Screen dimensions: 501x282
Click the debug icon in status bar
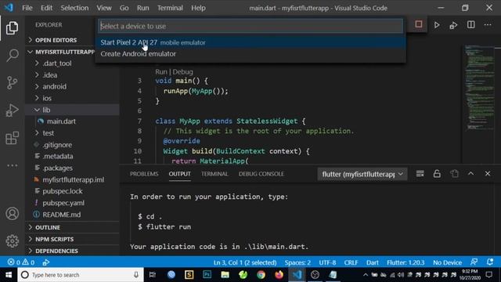tap(46, 262)
